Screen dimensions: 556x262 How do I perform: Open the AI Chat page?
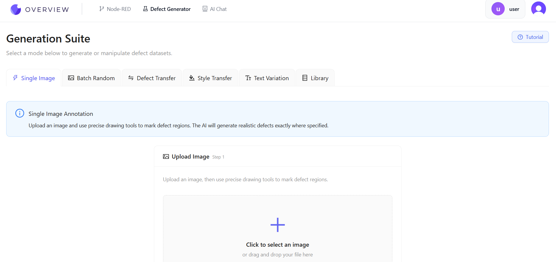pyautogui.click(x=215, y=9)
